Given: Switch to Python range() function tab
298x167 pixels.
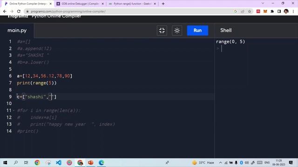Looking at the screenshot, I should pos(132,4).
